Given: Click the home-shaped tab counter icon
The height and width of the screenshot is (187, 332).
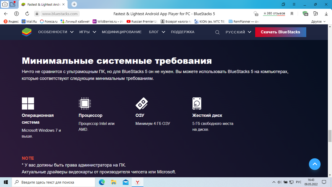Looking at the screenshot, I should pos(4,4).
